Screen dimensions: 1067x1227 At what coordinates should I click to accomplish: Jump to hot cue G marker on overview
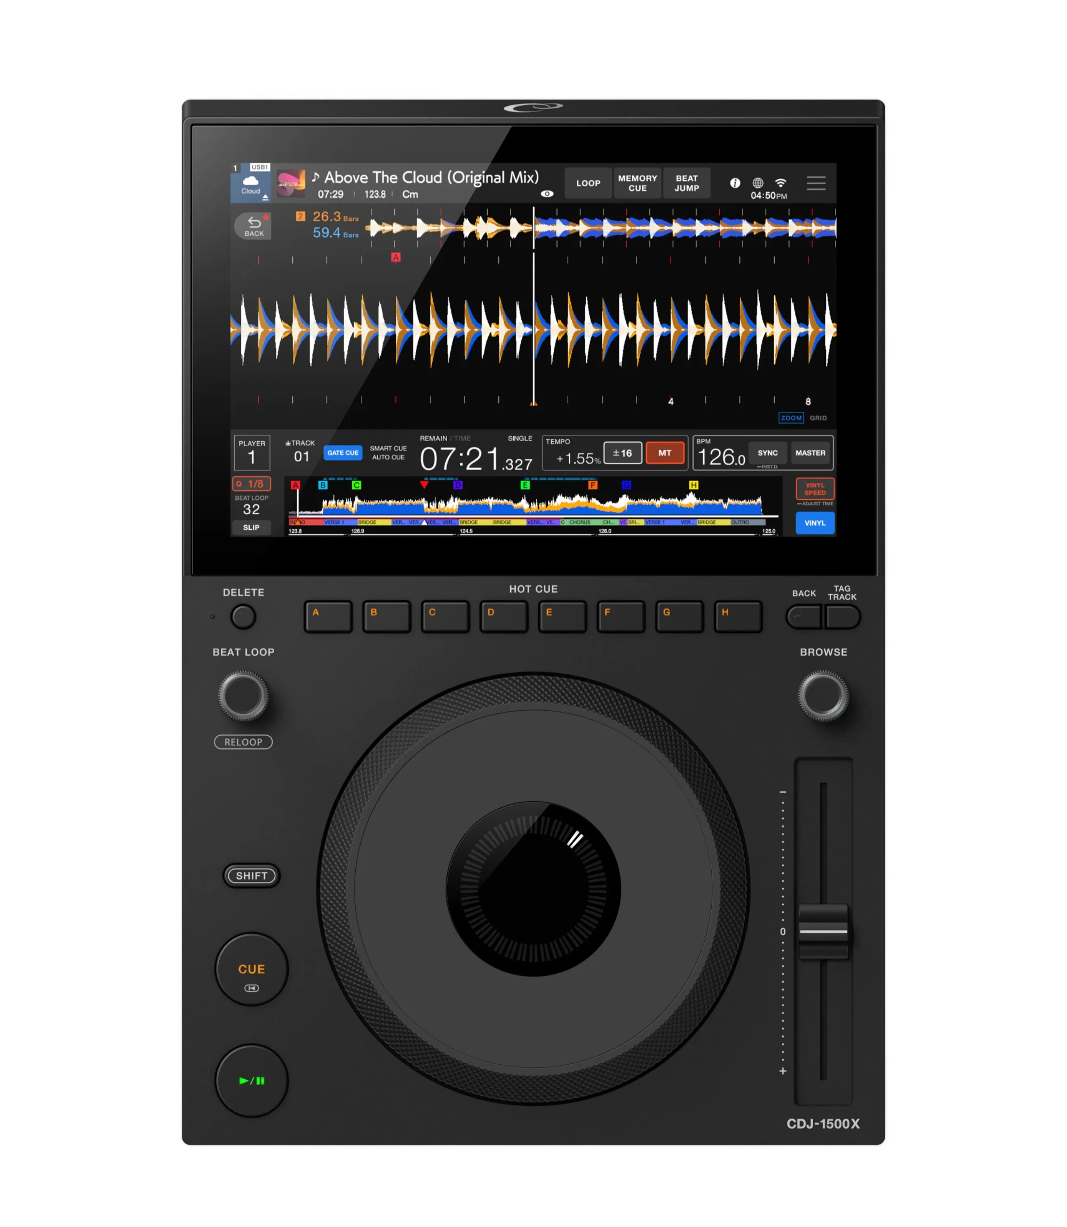click(x=626, y=485)
